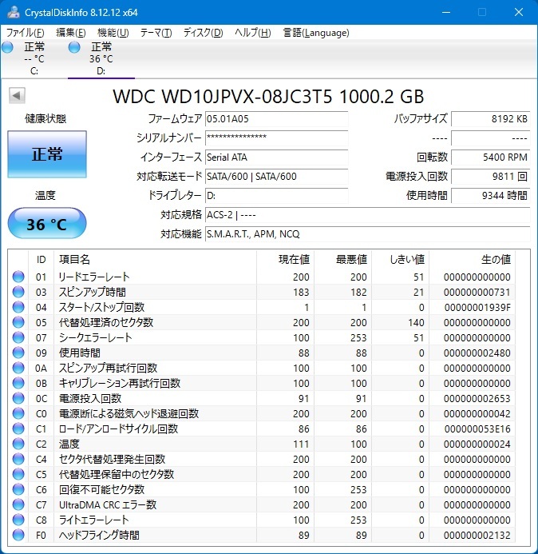Click the firmware field 05.01A05
Viewport: 538px width, 554px height.
point(277,119)
